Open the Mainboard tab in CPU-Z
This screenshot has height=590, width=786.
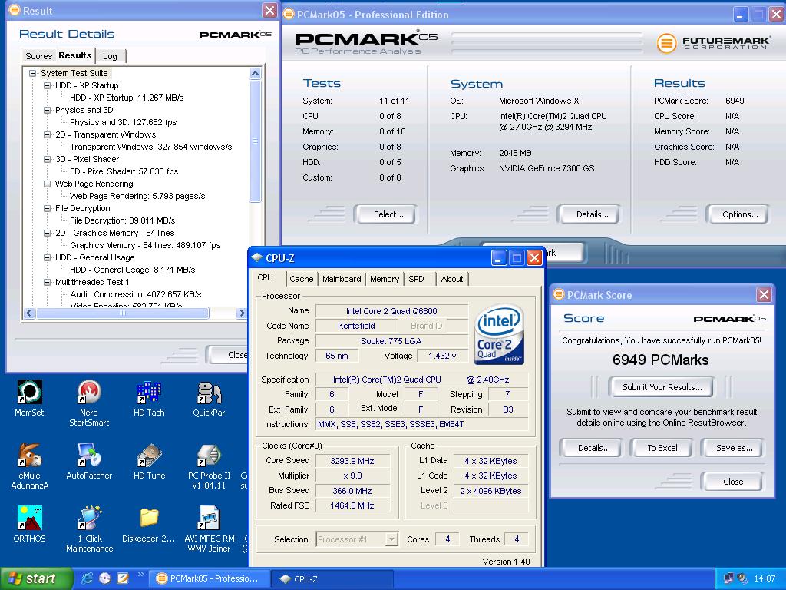342,279
